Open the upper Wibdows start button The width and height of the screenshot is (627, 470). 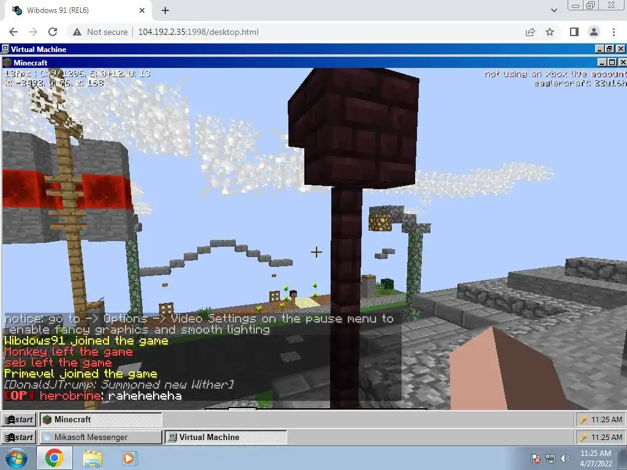click(19, 419)
